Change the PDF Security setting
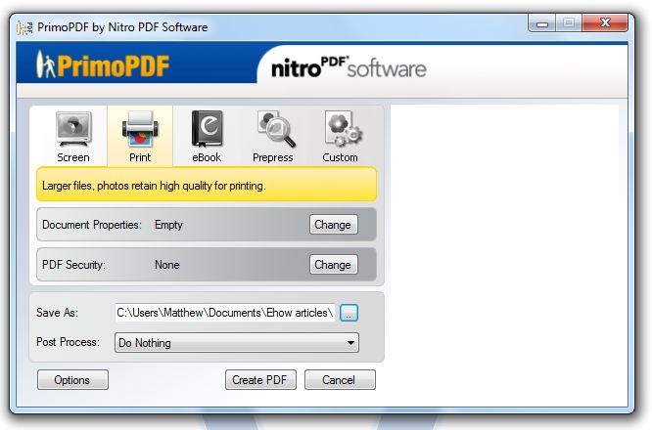This screenshot has width=652, height=430. click(334, 265)
